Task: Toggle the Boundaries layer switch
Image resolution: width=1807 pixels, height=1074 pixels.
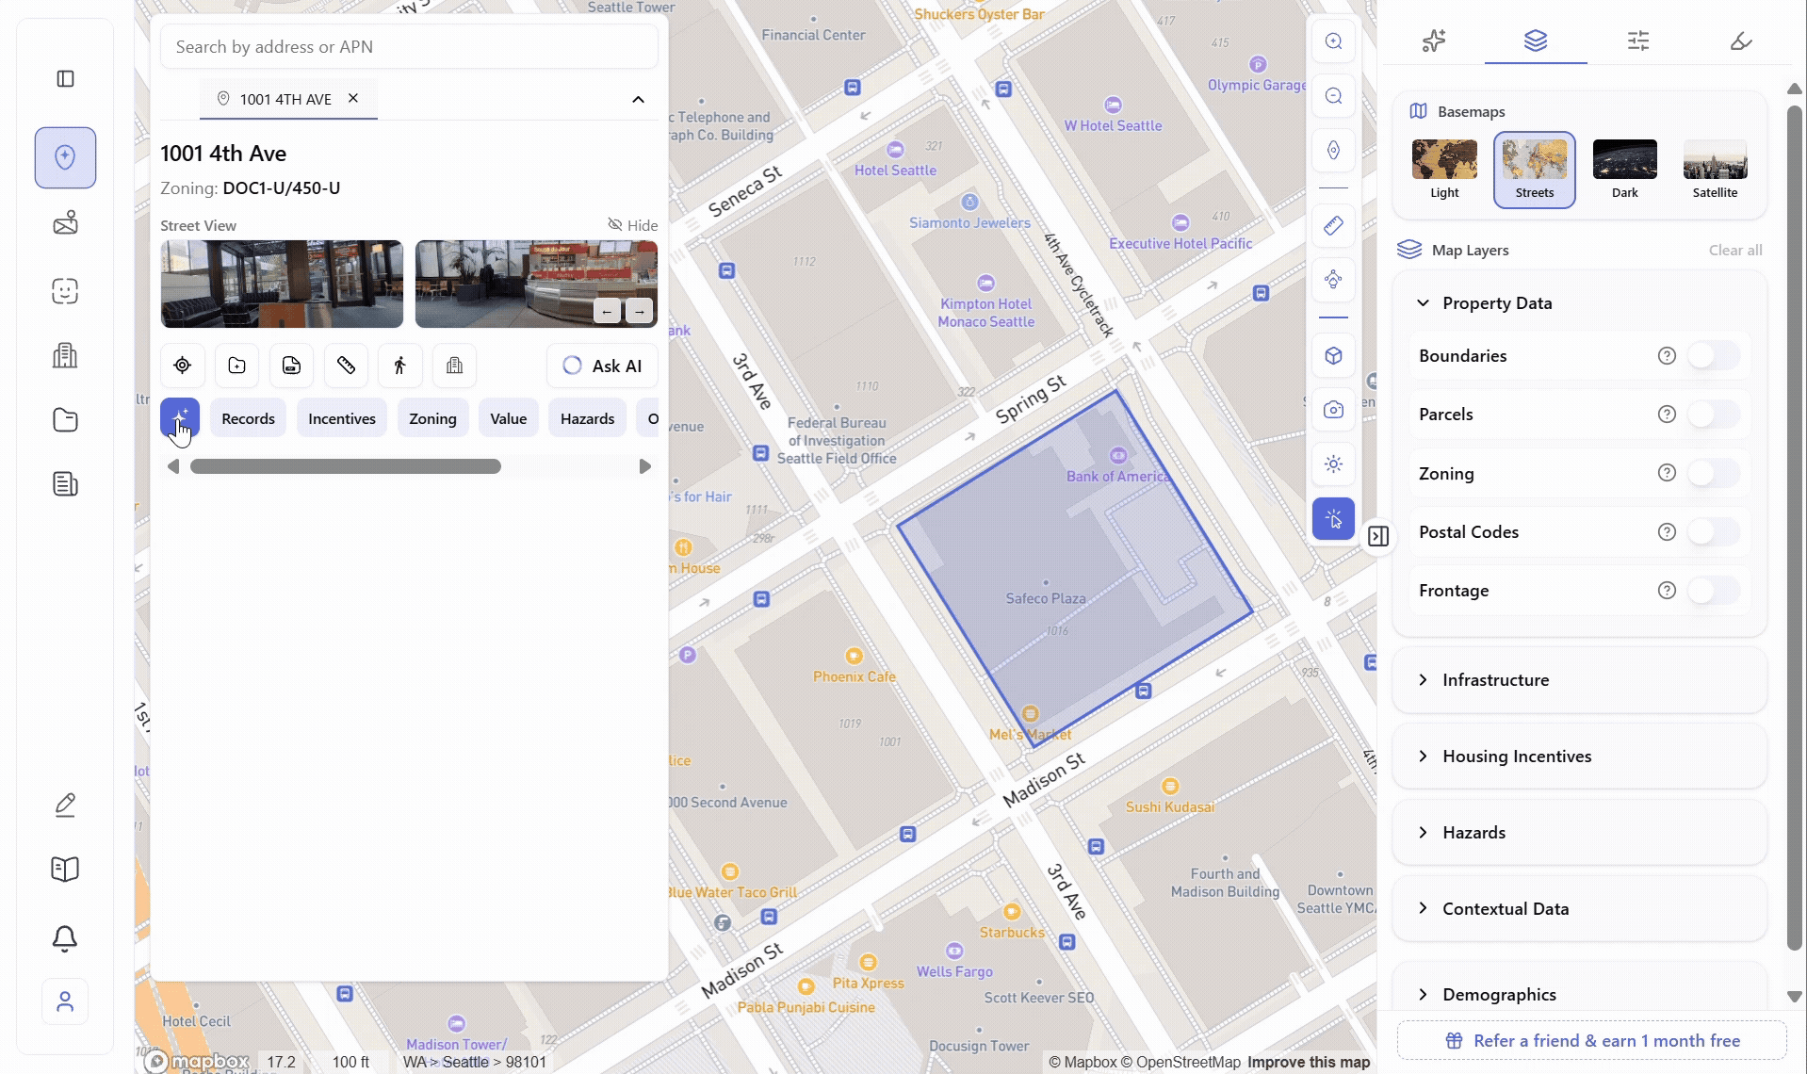Action: [1713, 356]
